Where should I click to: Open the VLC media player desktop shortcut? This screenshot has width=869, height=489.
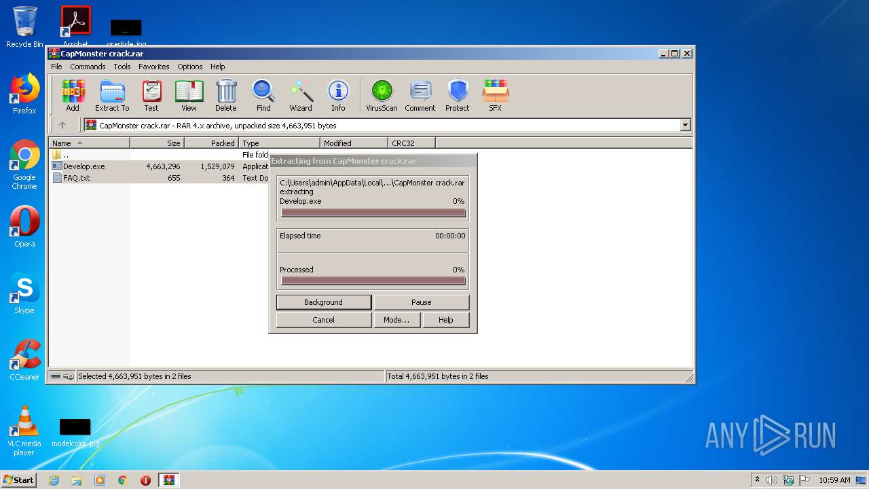click(24, 431)
